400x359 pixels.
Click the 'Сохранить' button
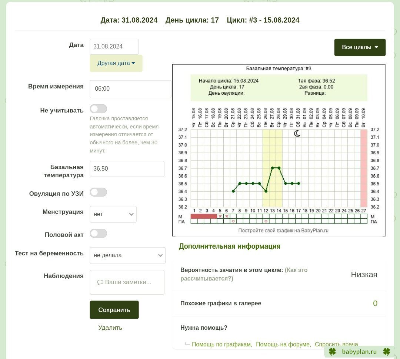114,310
